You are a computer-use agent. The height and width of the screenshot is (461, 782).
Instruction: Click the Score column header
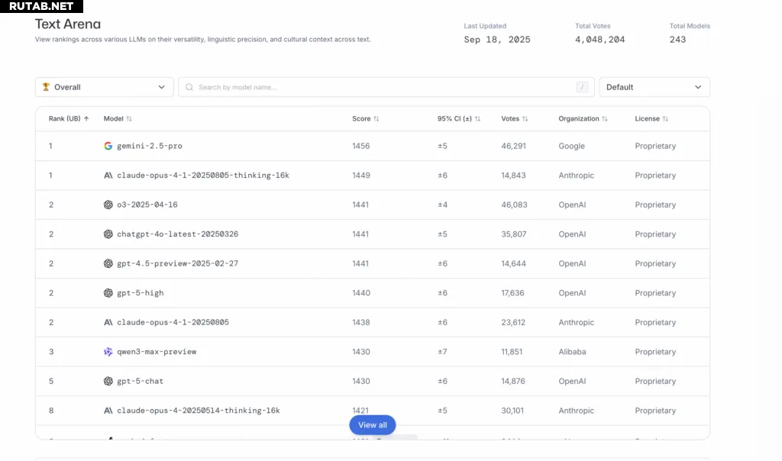click(366, 118)
